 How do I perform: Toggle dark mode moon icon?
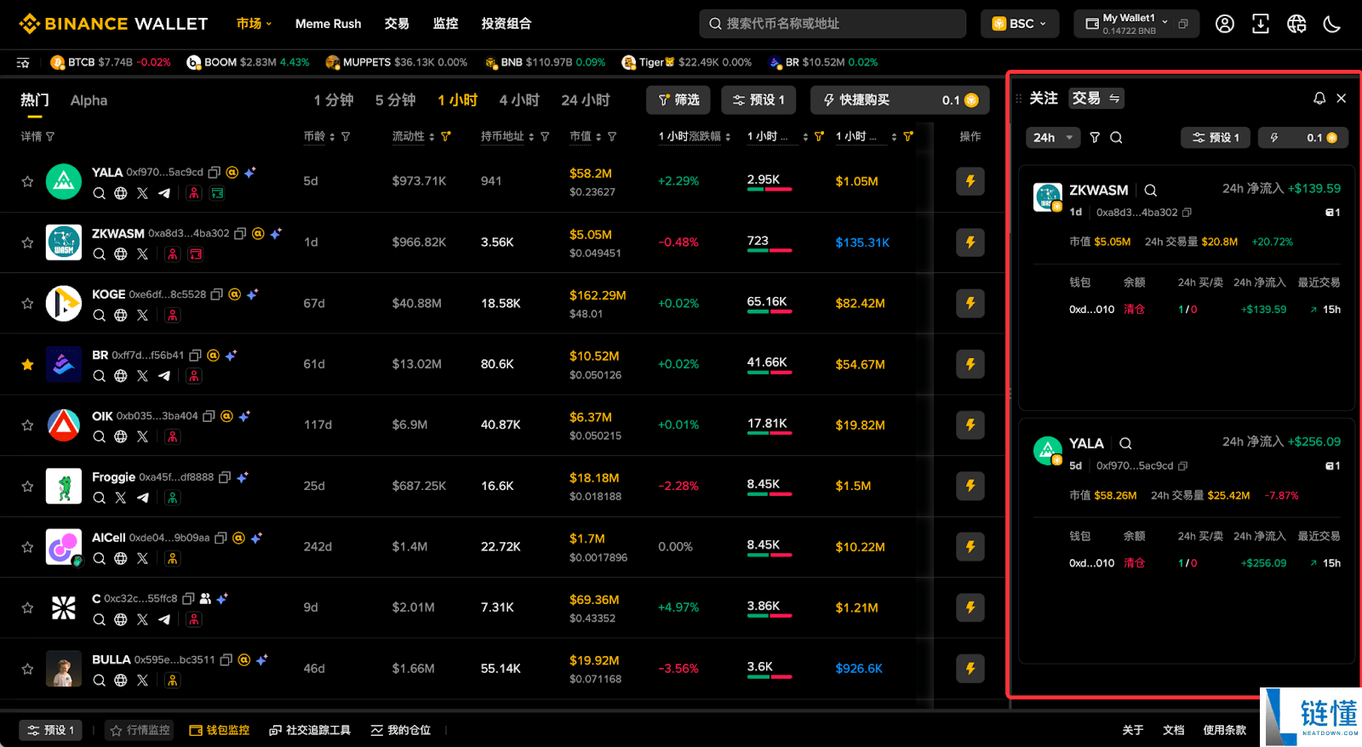(1332, 24)
